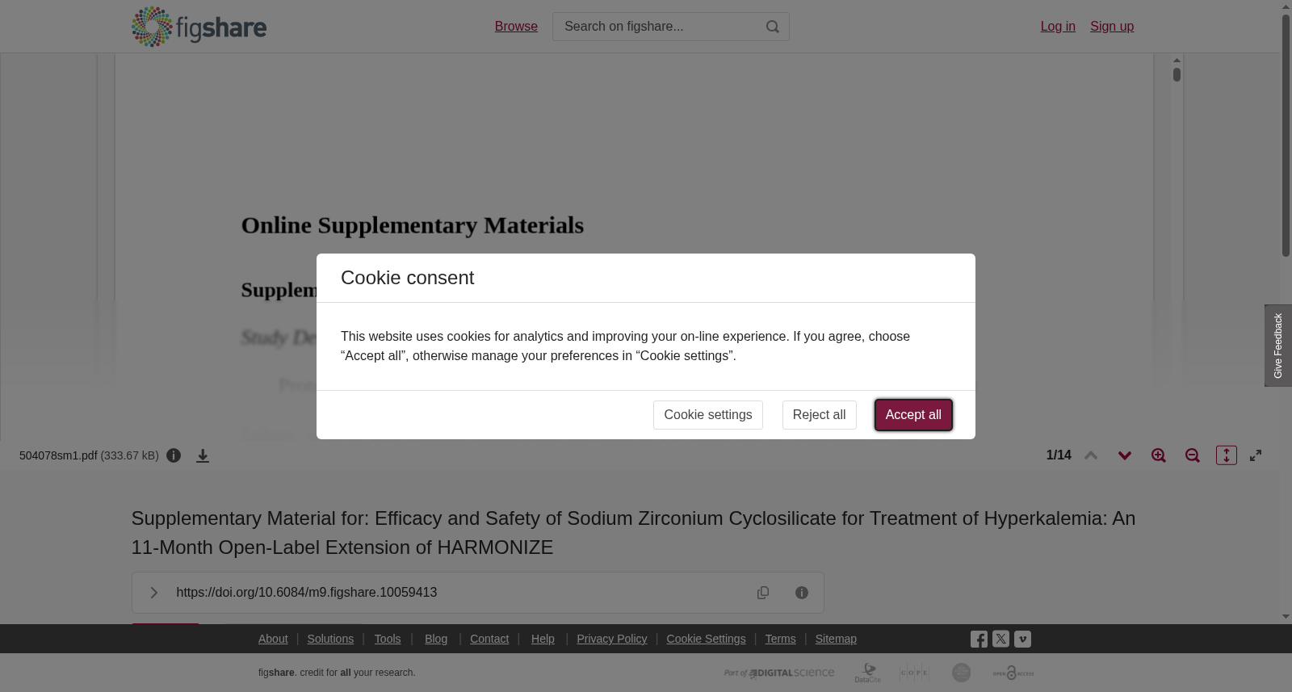Click the search magnifier icon
1292x692 pixels.
tap(773, 27)
